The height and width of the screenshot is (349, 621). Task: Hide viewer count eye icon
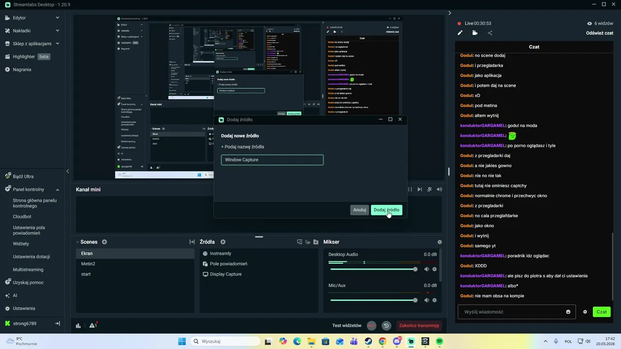coord(589,23)
